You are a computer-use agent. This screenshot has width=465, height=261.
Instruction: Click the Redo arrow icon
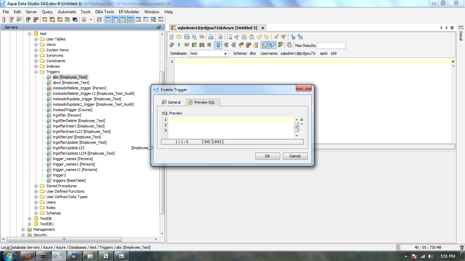[267, 37]
